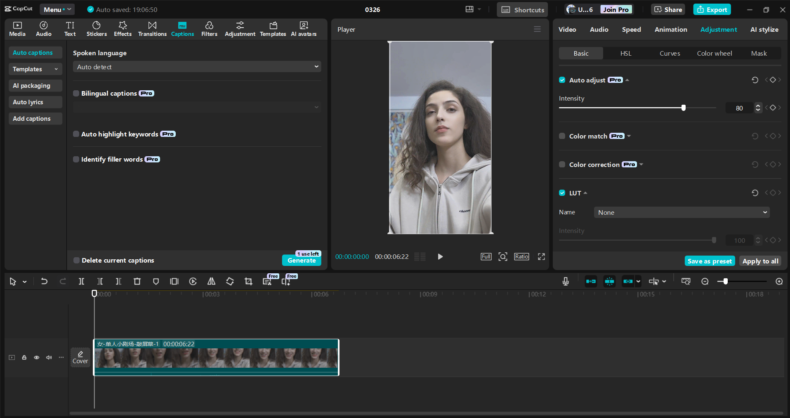Record a voiceover with the microphone icon
The width and height of the screenshot is (790, 418).
(x=565, y=282)
